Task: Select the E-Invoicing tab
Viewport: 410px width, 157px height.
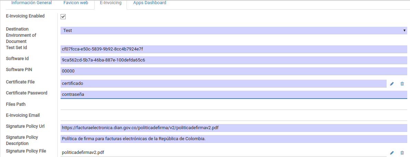Action: [110, 3]
